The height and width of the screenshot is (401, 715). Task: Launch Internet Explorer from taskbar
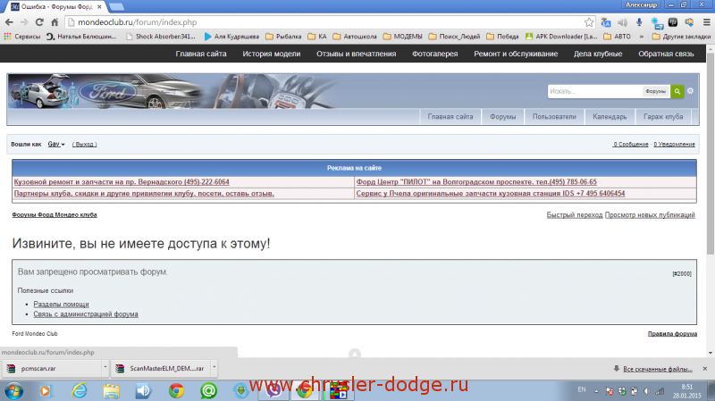(79, 391)
